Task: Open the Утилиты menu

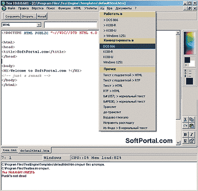Action: (x=91, y=8)
